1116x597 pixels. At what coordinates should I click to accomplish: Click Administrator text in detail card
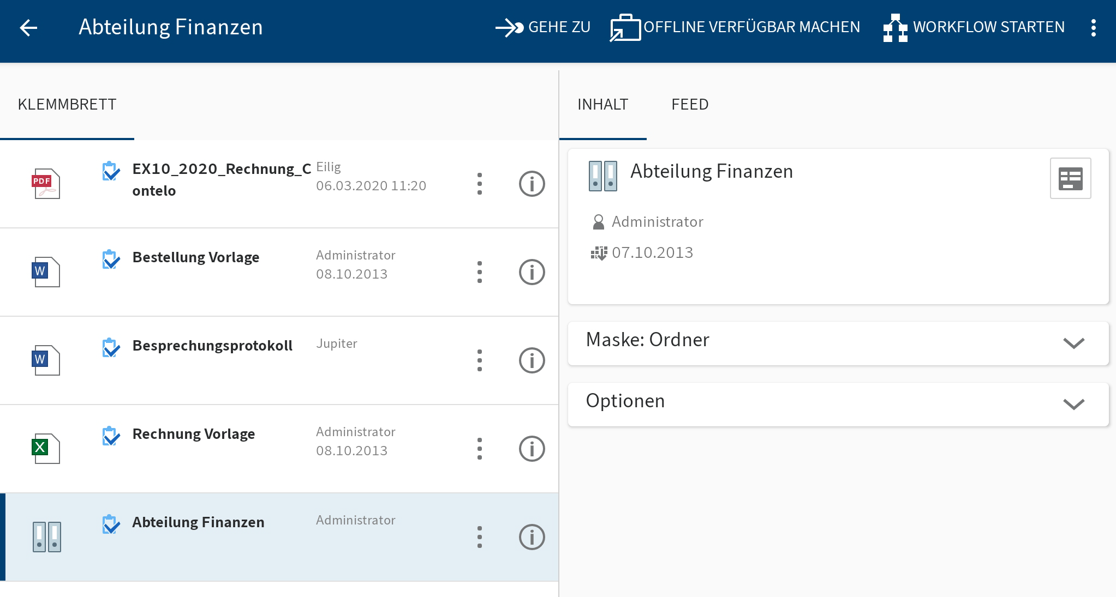coord(658,222)
